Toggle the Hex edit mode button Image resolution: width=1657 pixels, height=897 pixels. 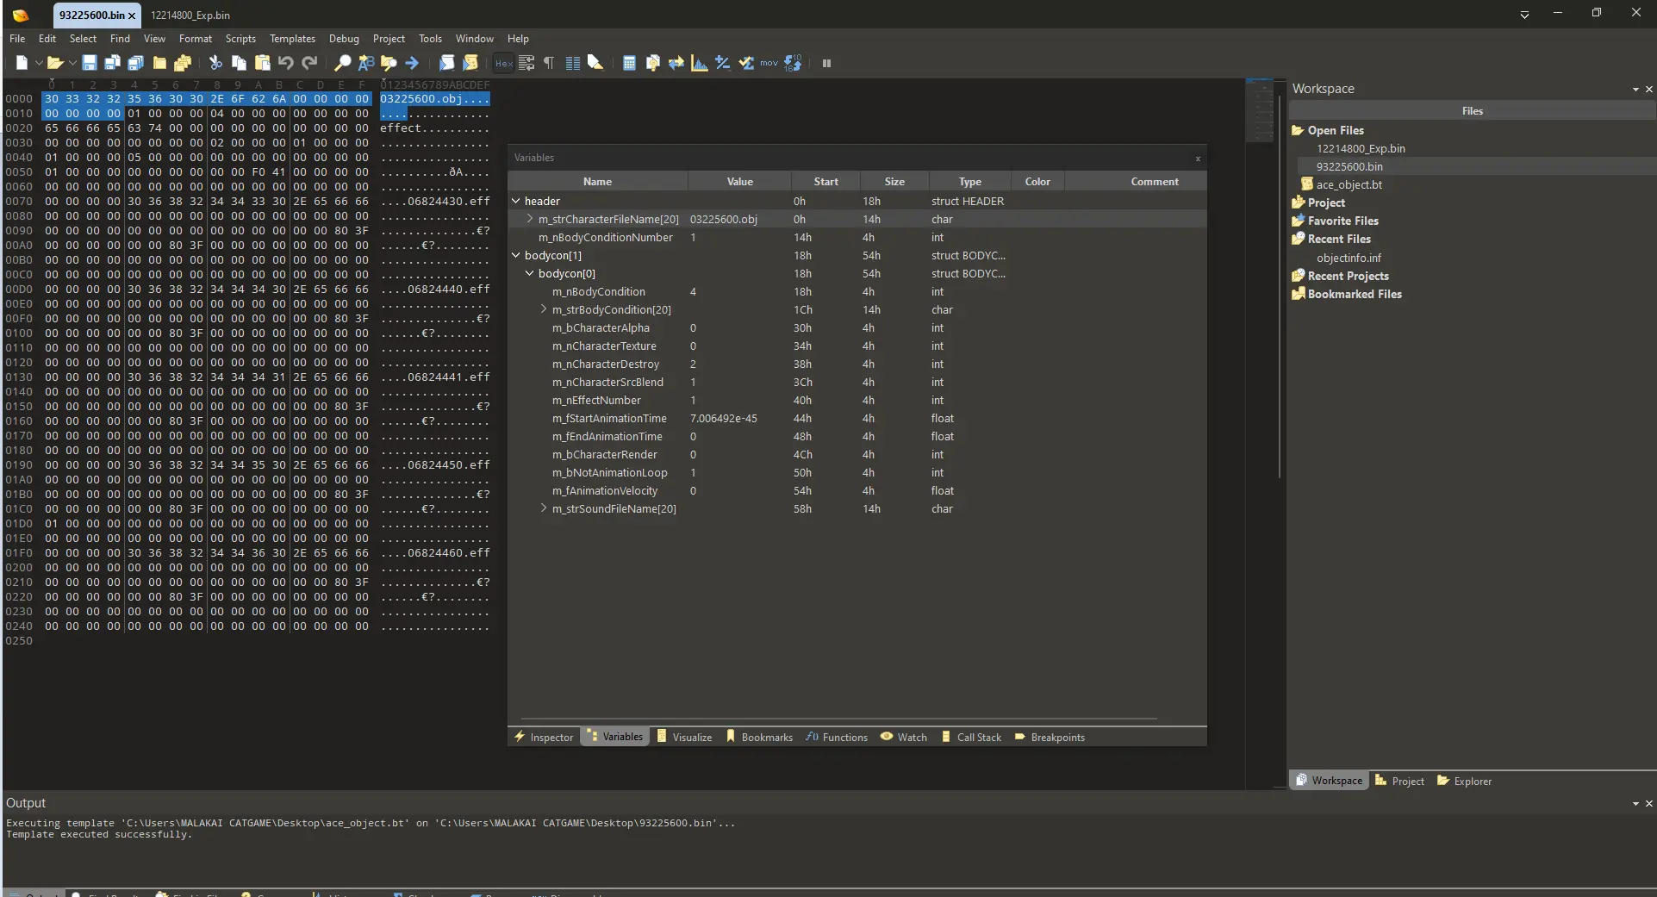[504, 63]
